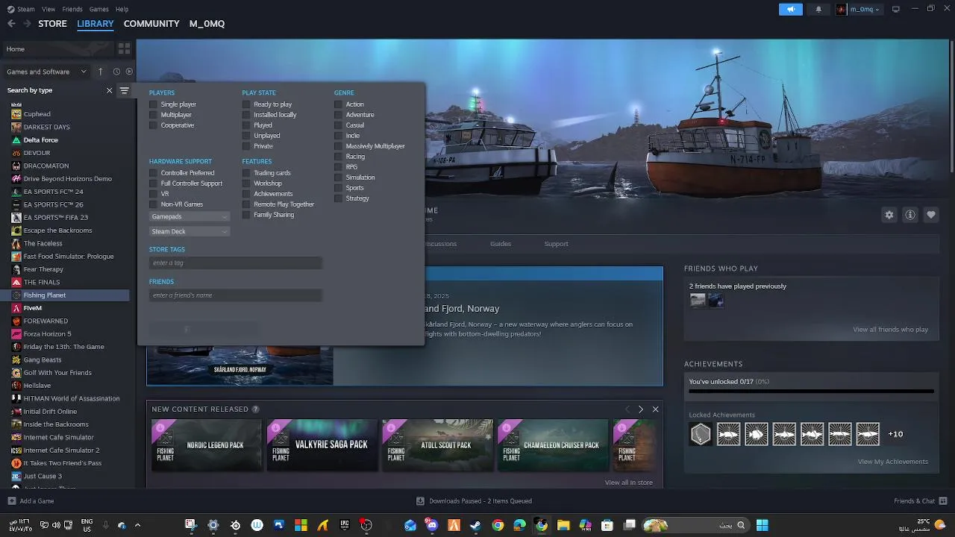This screenshot has height=537, width=955.
Task: Click the recent activity clock icon
Action: click(116, 72)
